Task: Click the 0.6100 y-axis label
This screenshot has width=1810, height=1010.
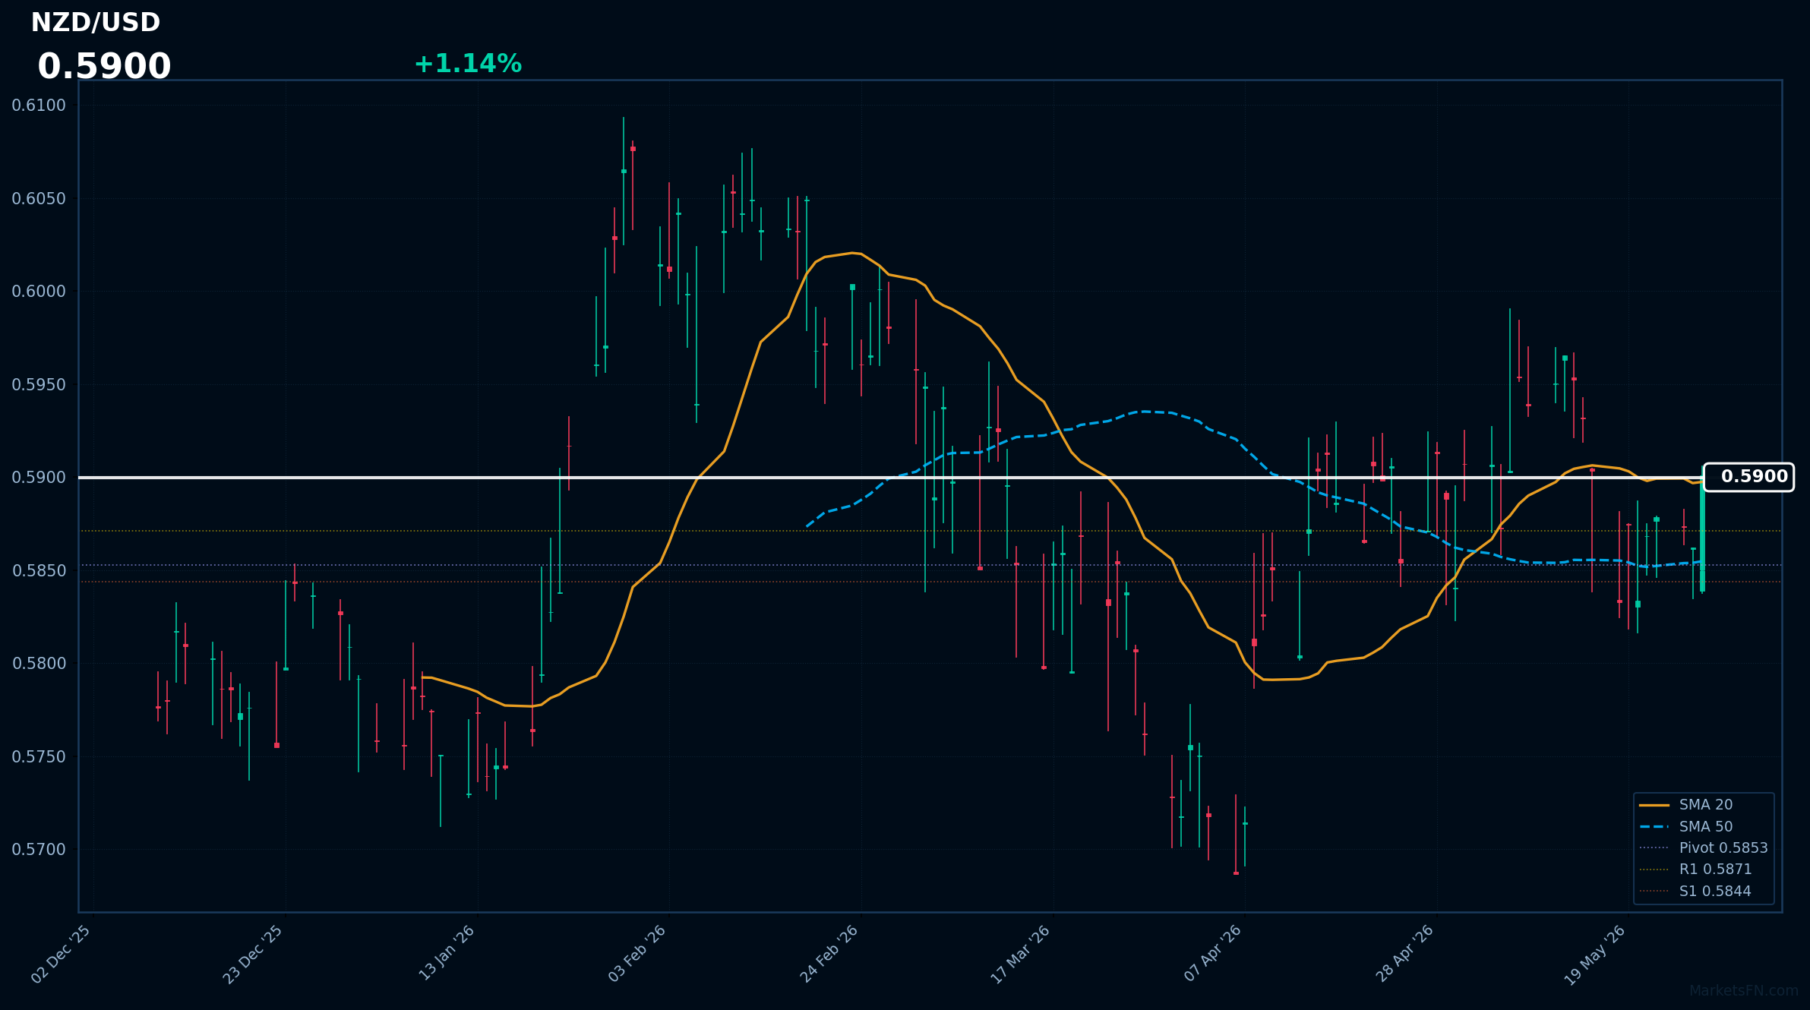Action: tap(39, 106)
